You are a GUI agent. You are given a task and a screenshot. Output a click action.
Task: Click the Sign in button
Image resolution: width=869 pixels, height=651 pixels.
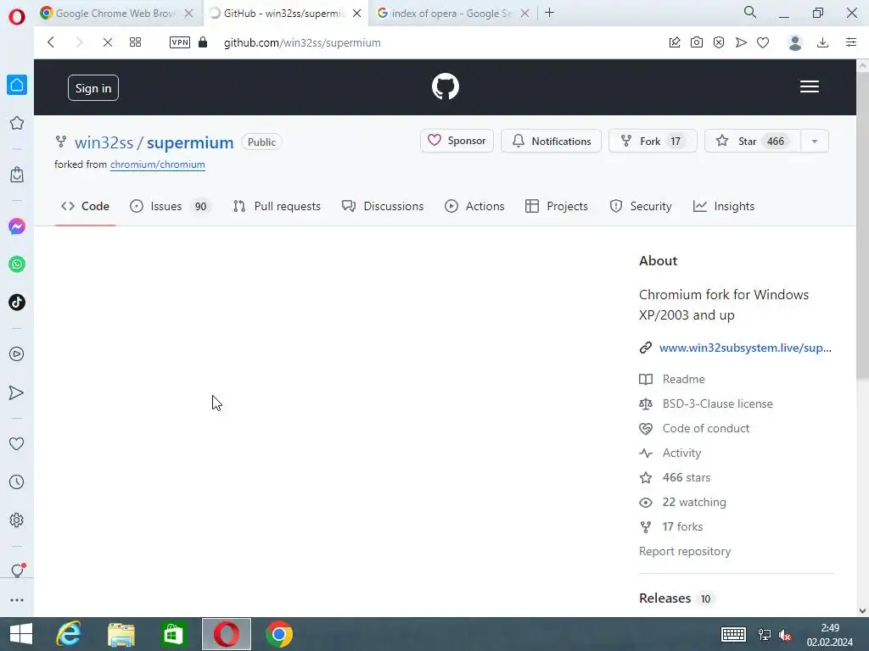93,88
